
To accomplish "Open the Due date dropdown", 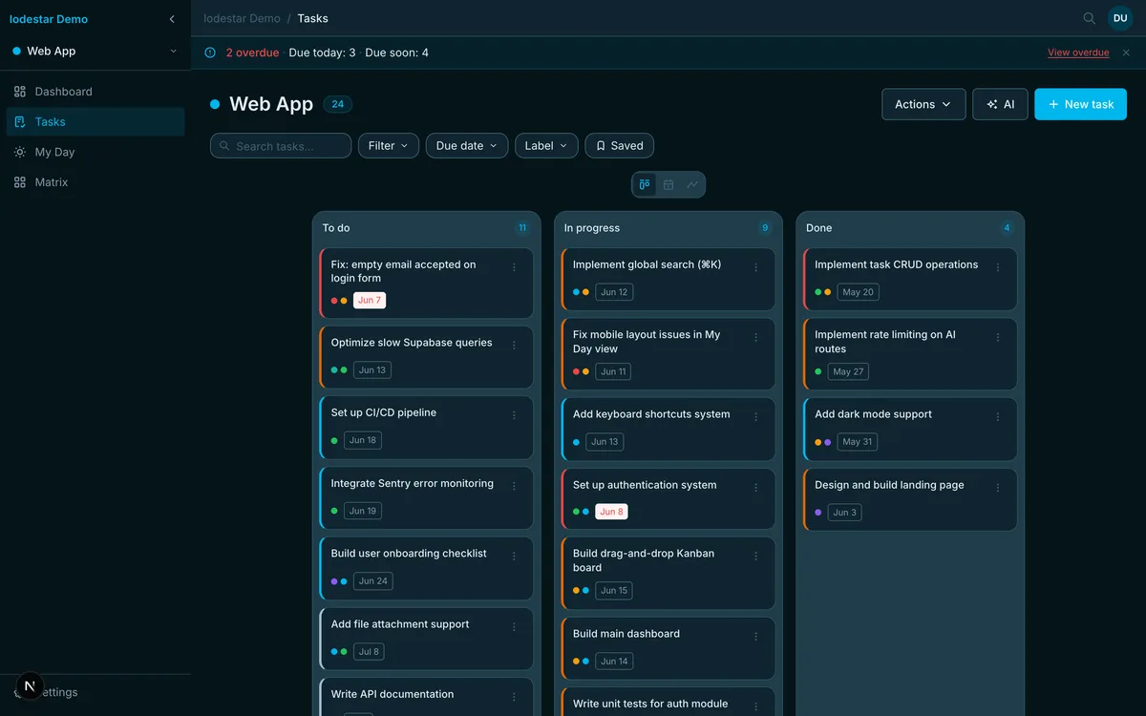I will [x=467, y=146].
